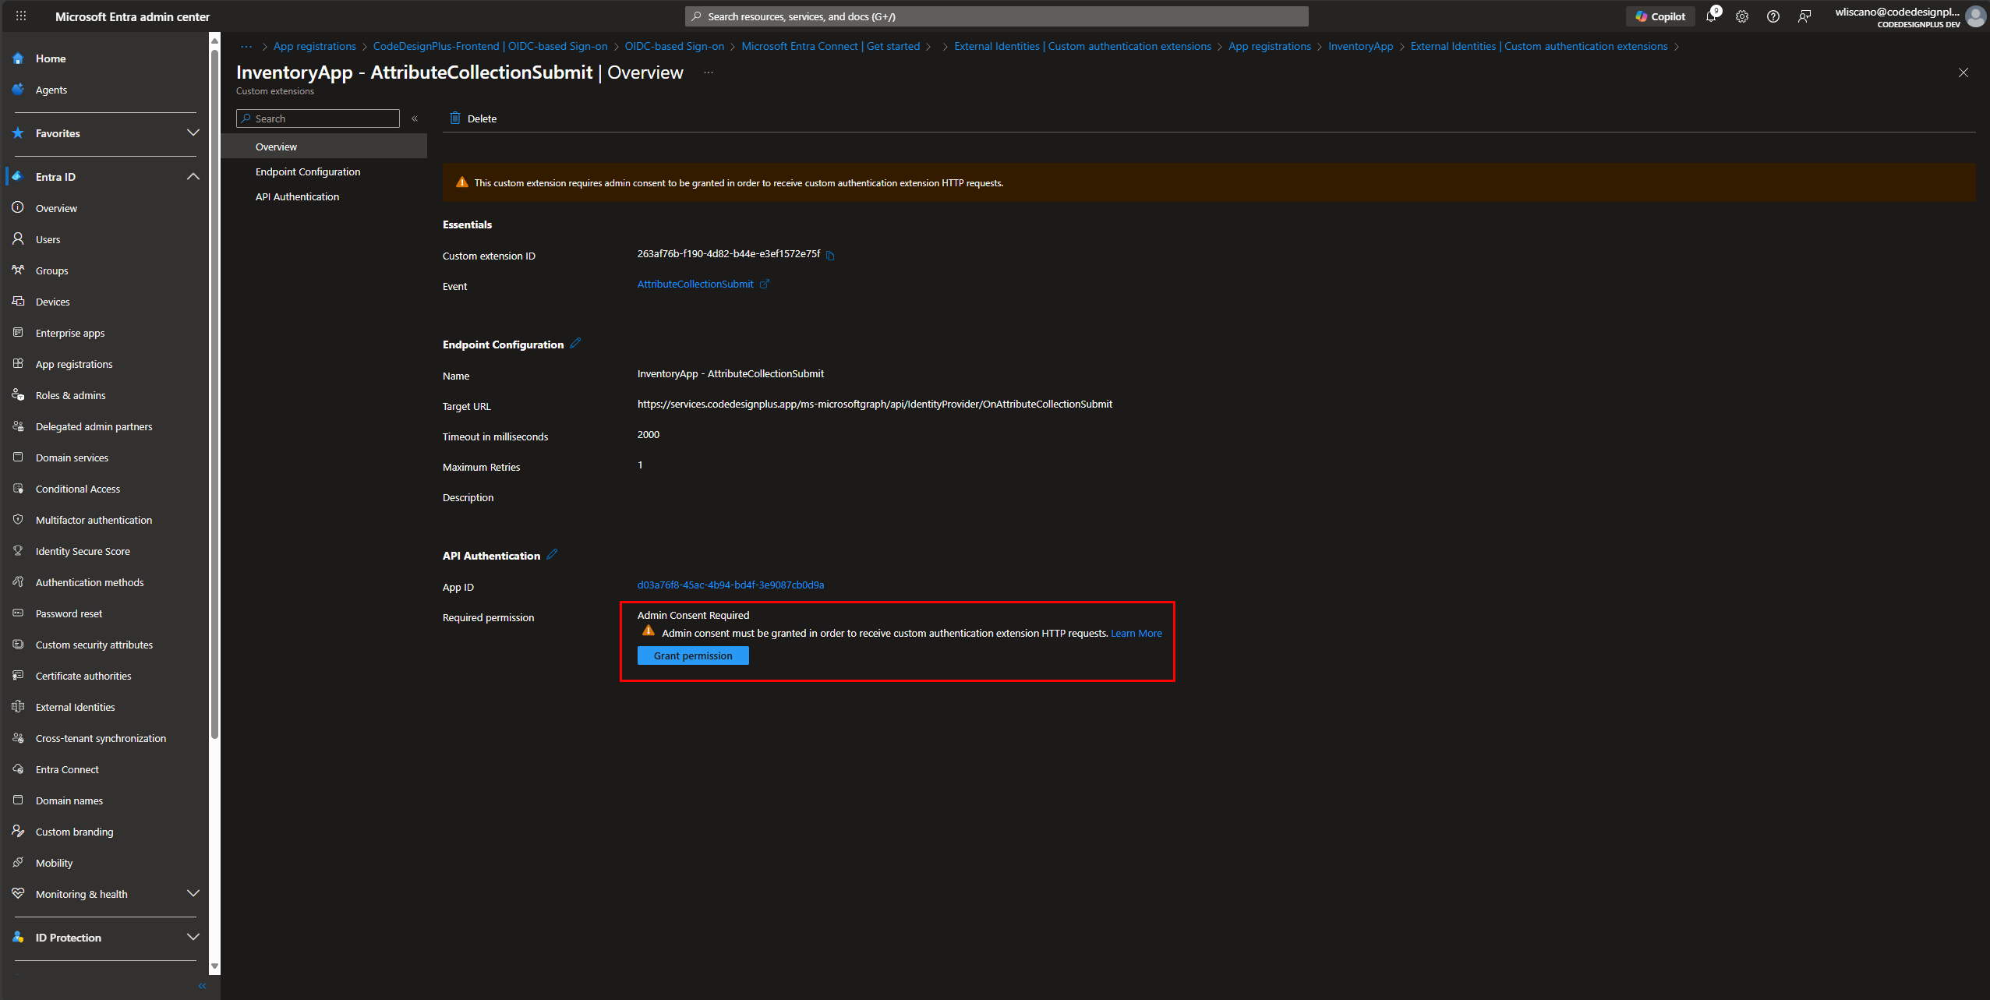Open the first App registrations breadcrumb
Viewport: 1990px width, 1000px height.
coord(314,46)
